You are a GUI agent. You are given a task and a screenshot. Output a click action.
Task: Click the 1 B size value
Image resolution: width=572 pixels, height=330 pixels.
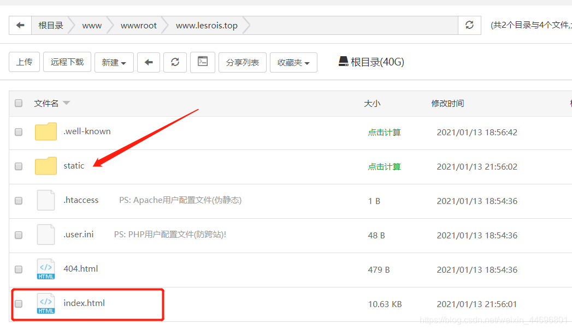(374, 201)
